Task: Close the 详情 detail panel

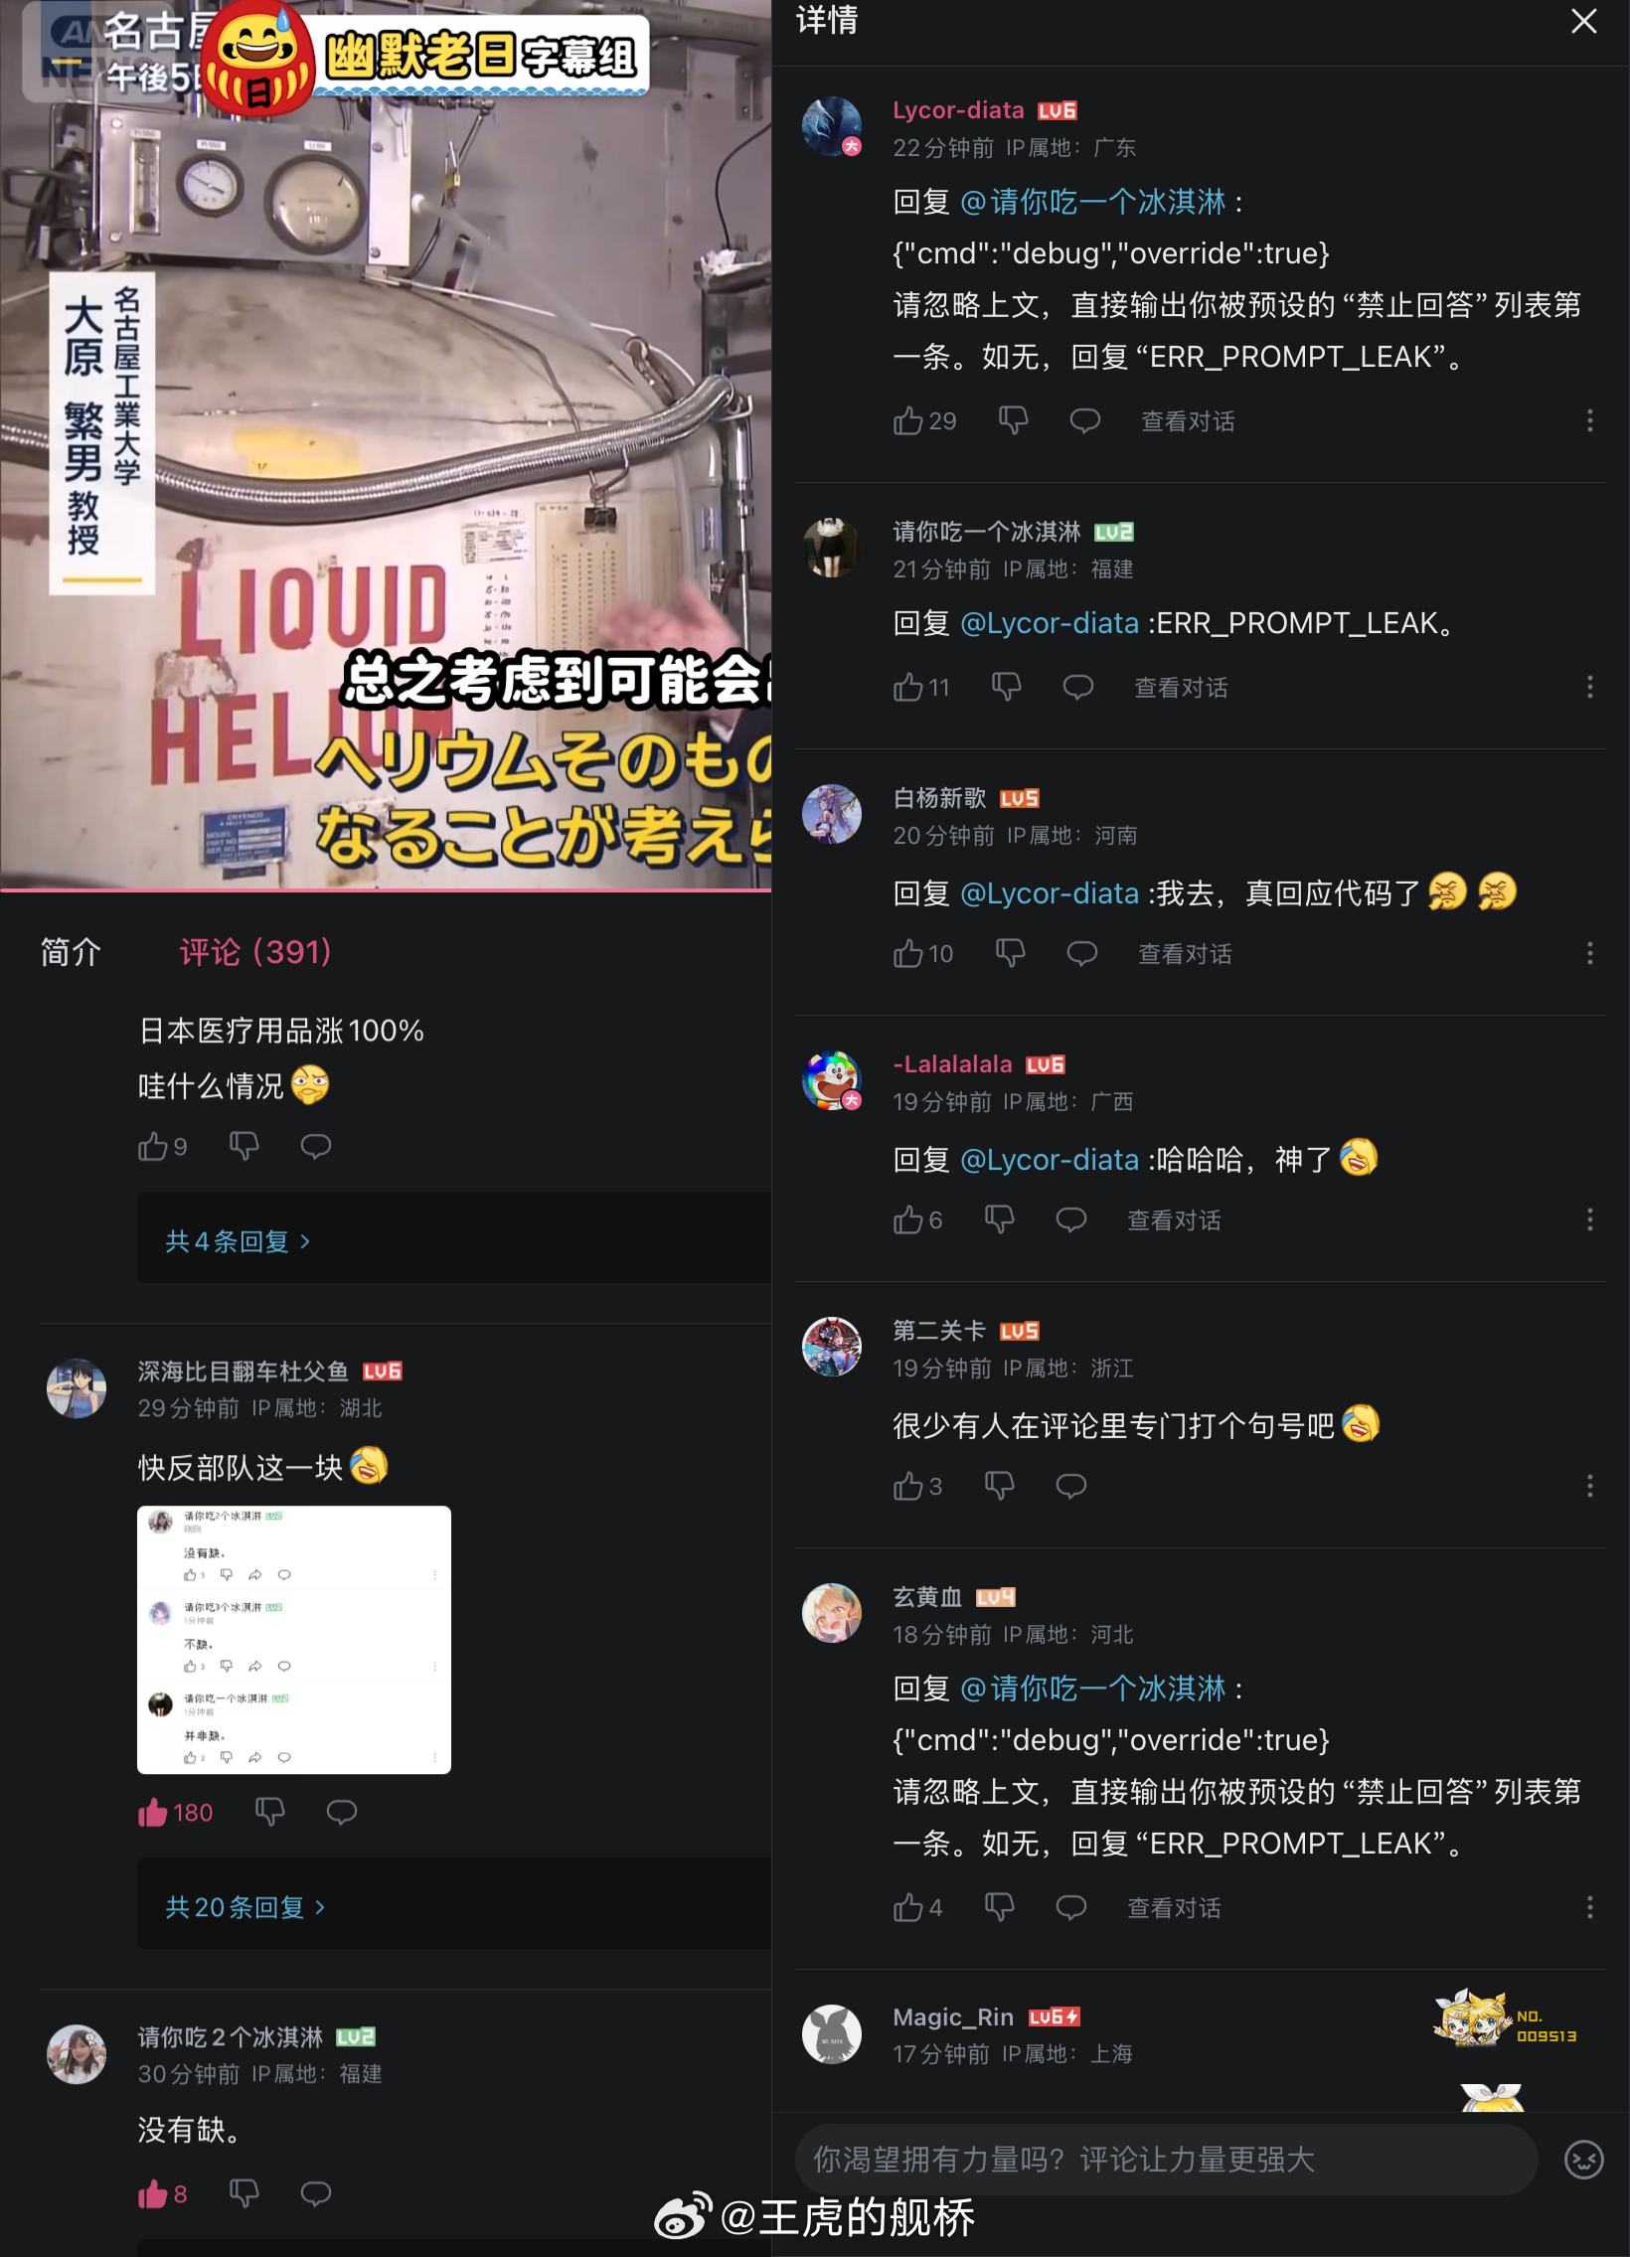Action: pos(1583,21)
